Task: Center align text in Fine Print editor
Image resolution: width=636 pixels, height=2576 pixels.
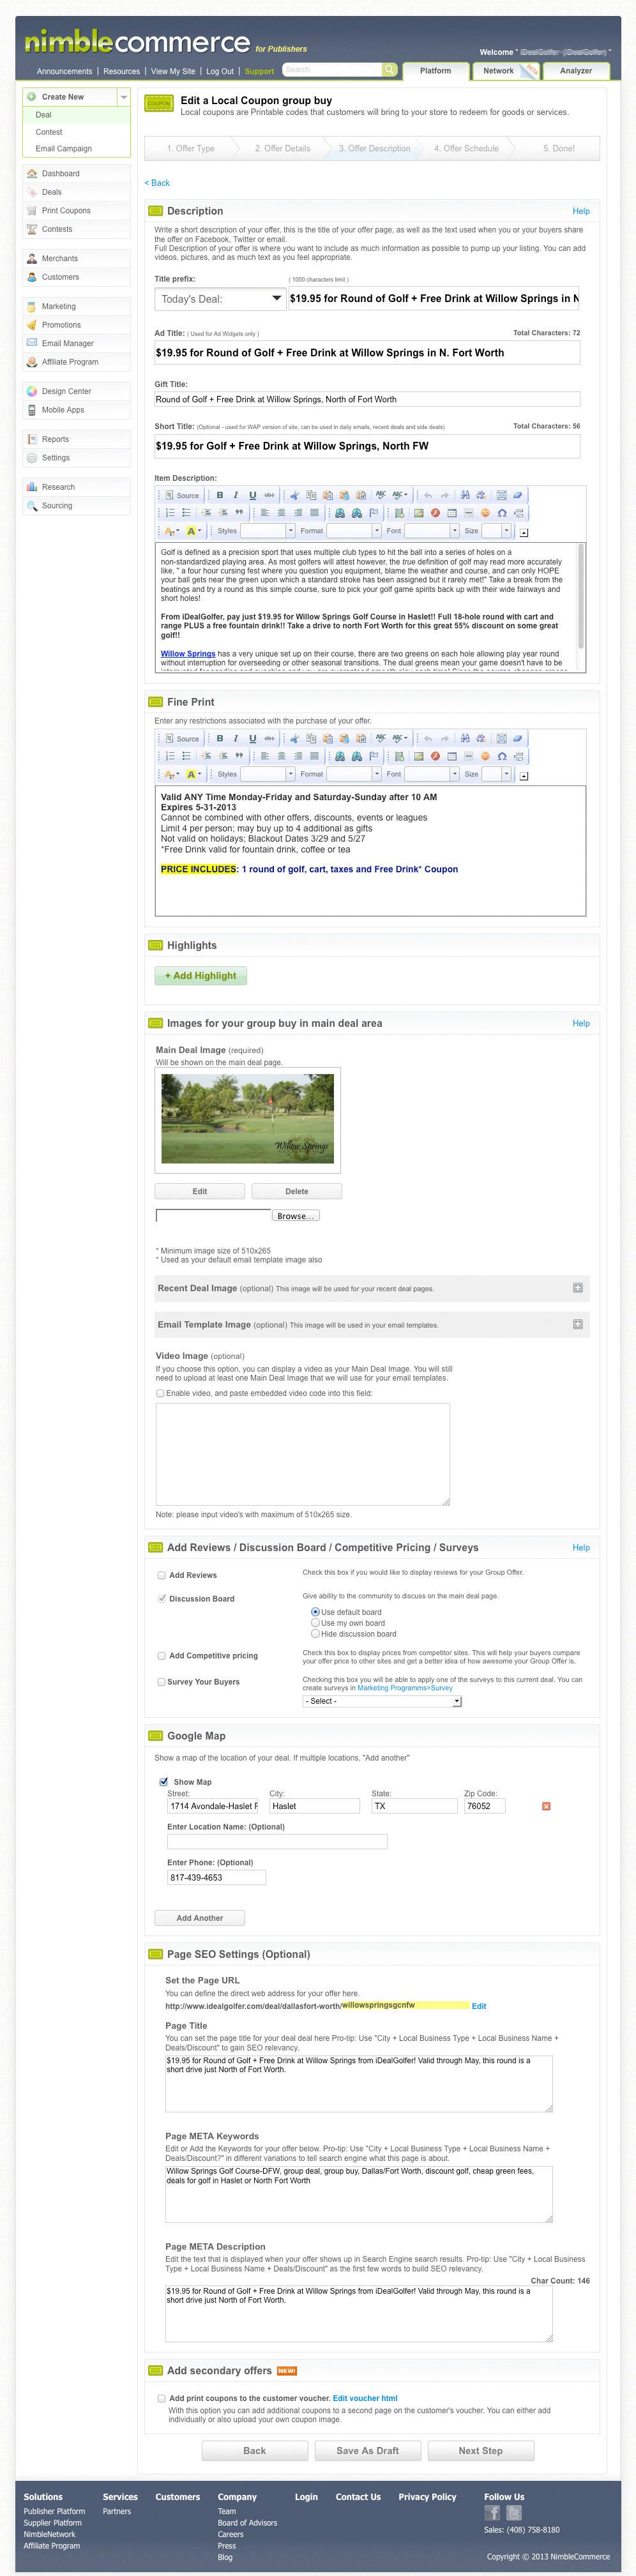Action: tap(281, 756)
